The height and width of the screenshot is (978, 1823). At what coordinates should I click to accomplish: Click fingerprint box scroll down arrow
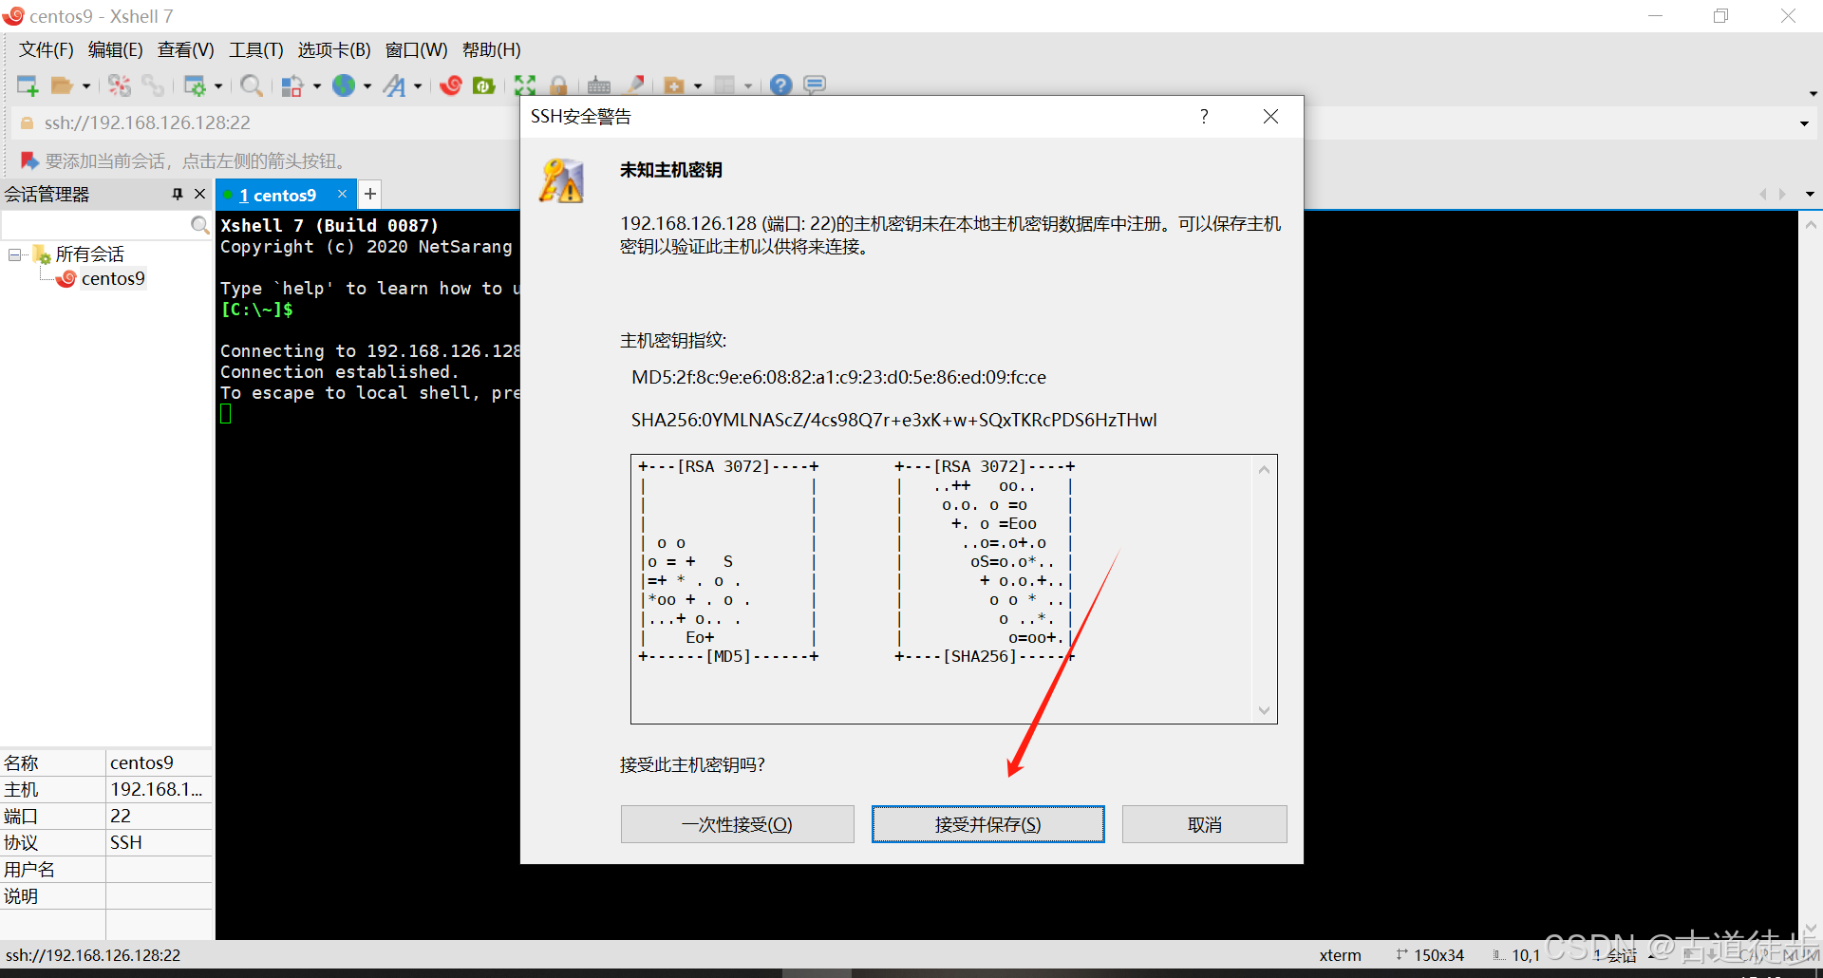[1264, 710]
